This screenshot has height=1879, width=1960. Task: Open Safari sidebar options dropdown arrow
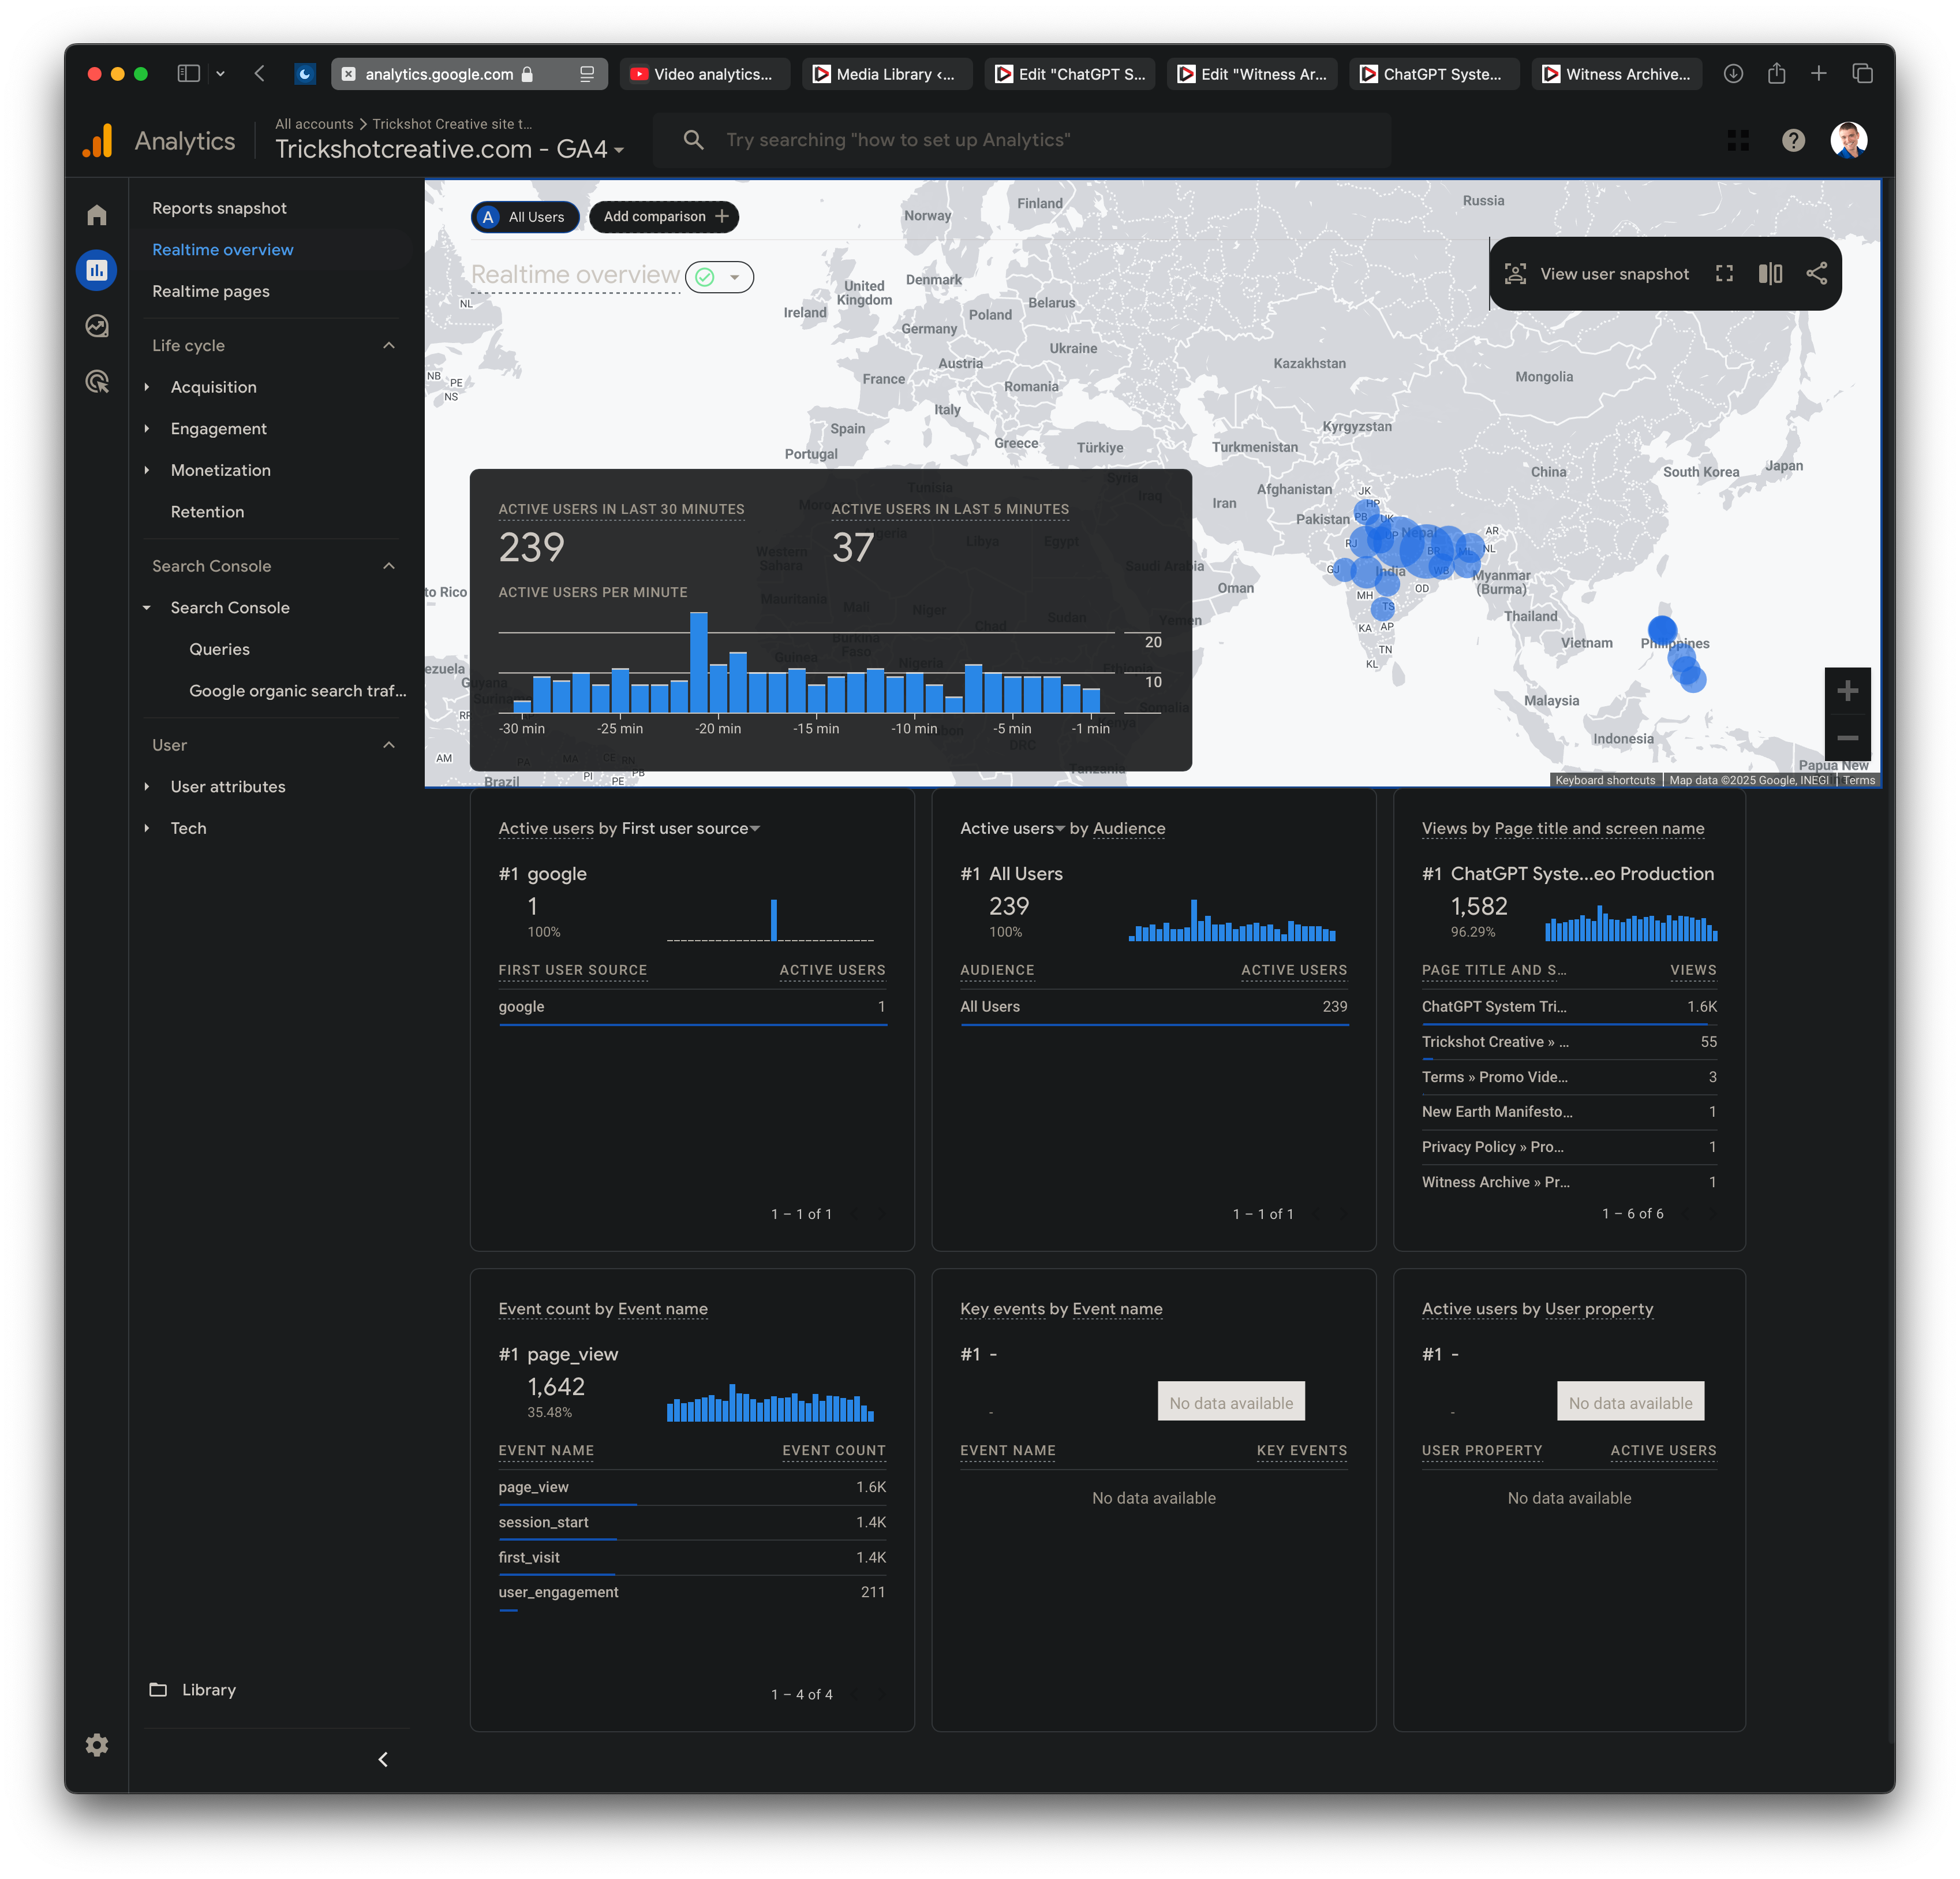220,74
